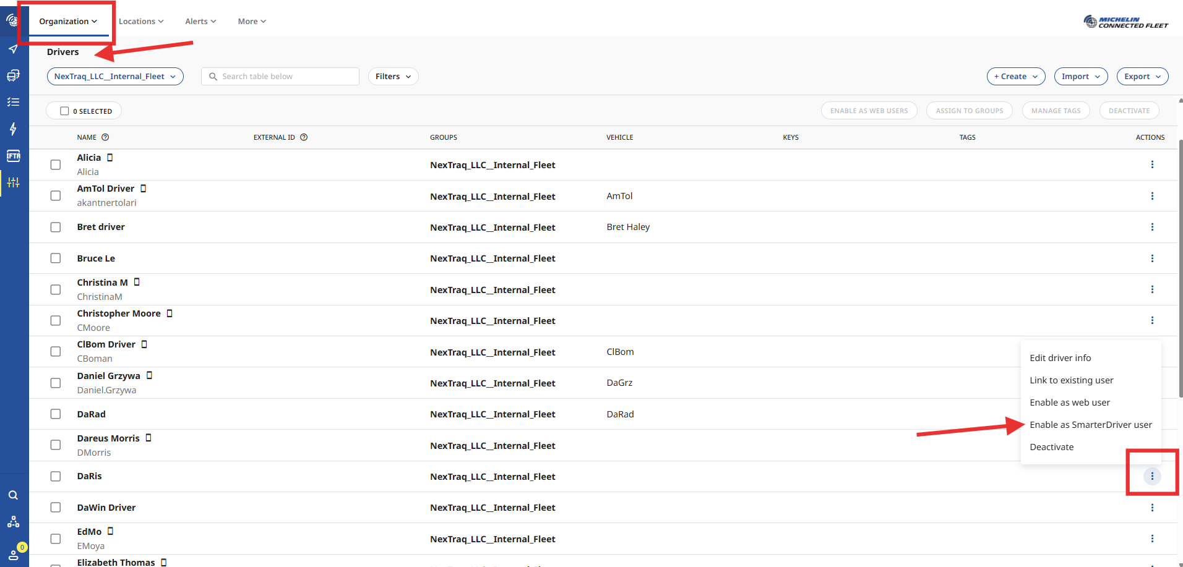
Task: Click the help icon next to EXTERNAL ID column
Action: [x=304, y=137]
